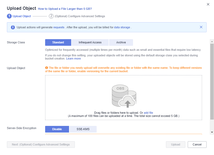
Task: Click the vertical scrollbar thumb
Action: pos(212,81)
